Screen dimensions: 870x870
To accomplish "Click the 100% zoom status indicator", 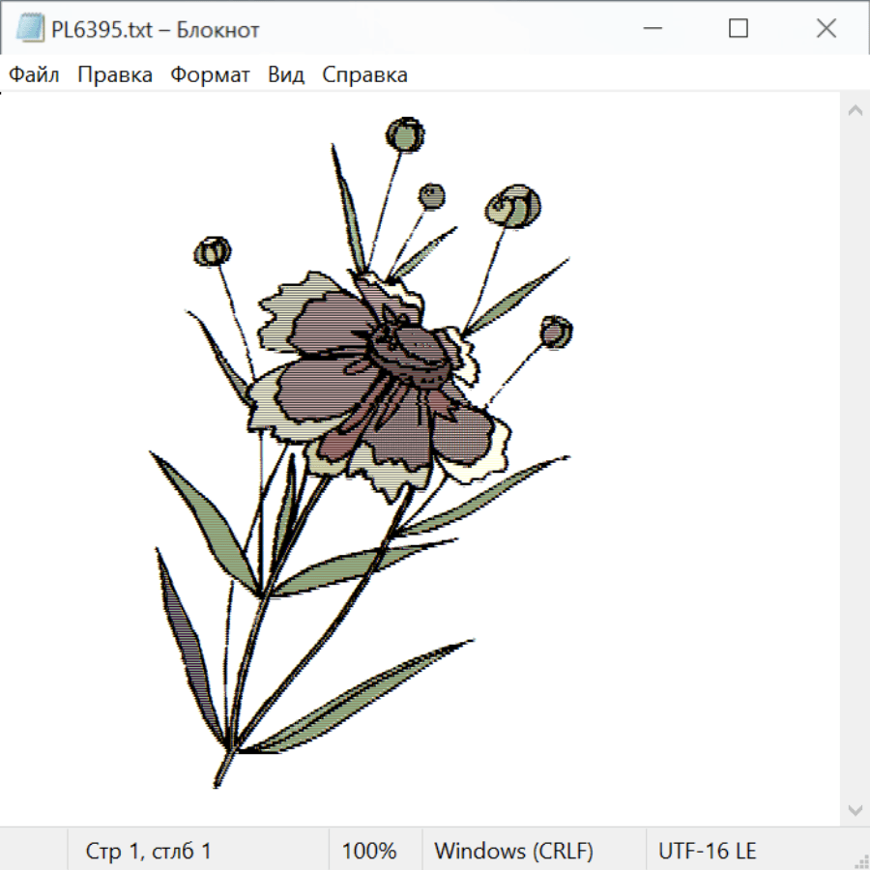I will pyautogui.click(x=369, y=851).
